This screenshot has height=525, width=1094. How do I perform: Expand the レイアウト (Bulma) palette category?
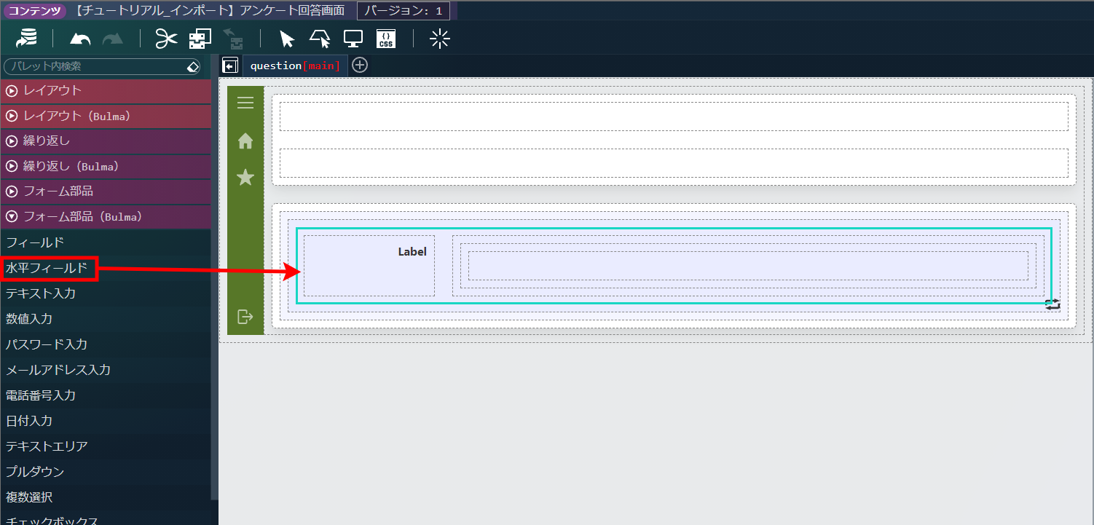pos(106,116)
